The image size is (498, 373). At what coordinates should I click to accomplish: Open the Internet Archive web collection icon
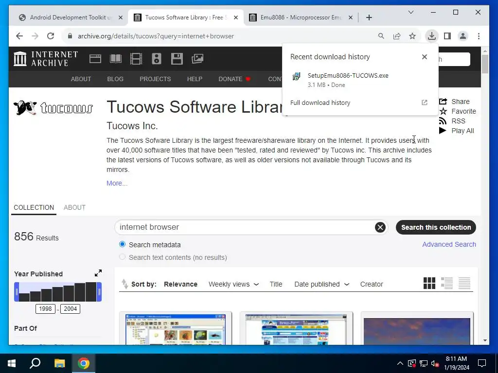coord(95,59)
